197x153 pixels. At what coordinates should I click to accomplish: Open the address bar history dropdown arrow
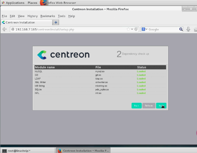tap(132, 29)
